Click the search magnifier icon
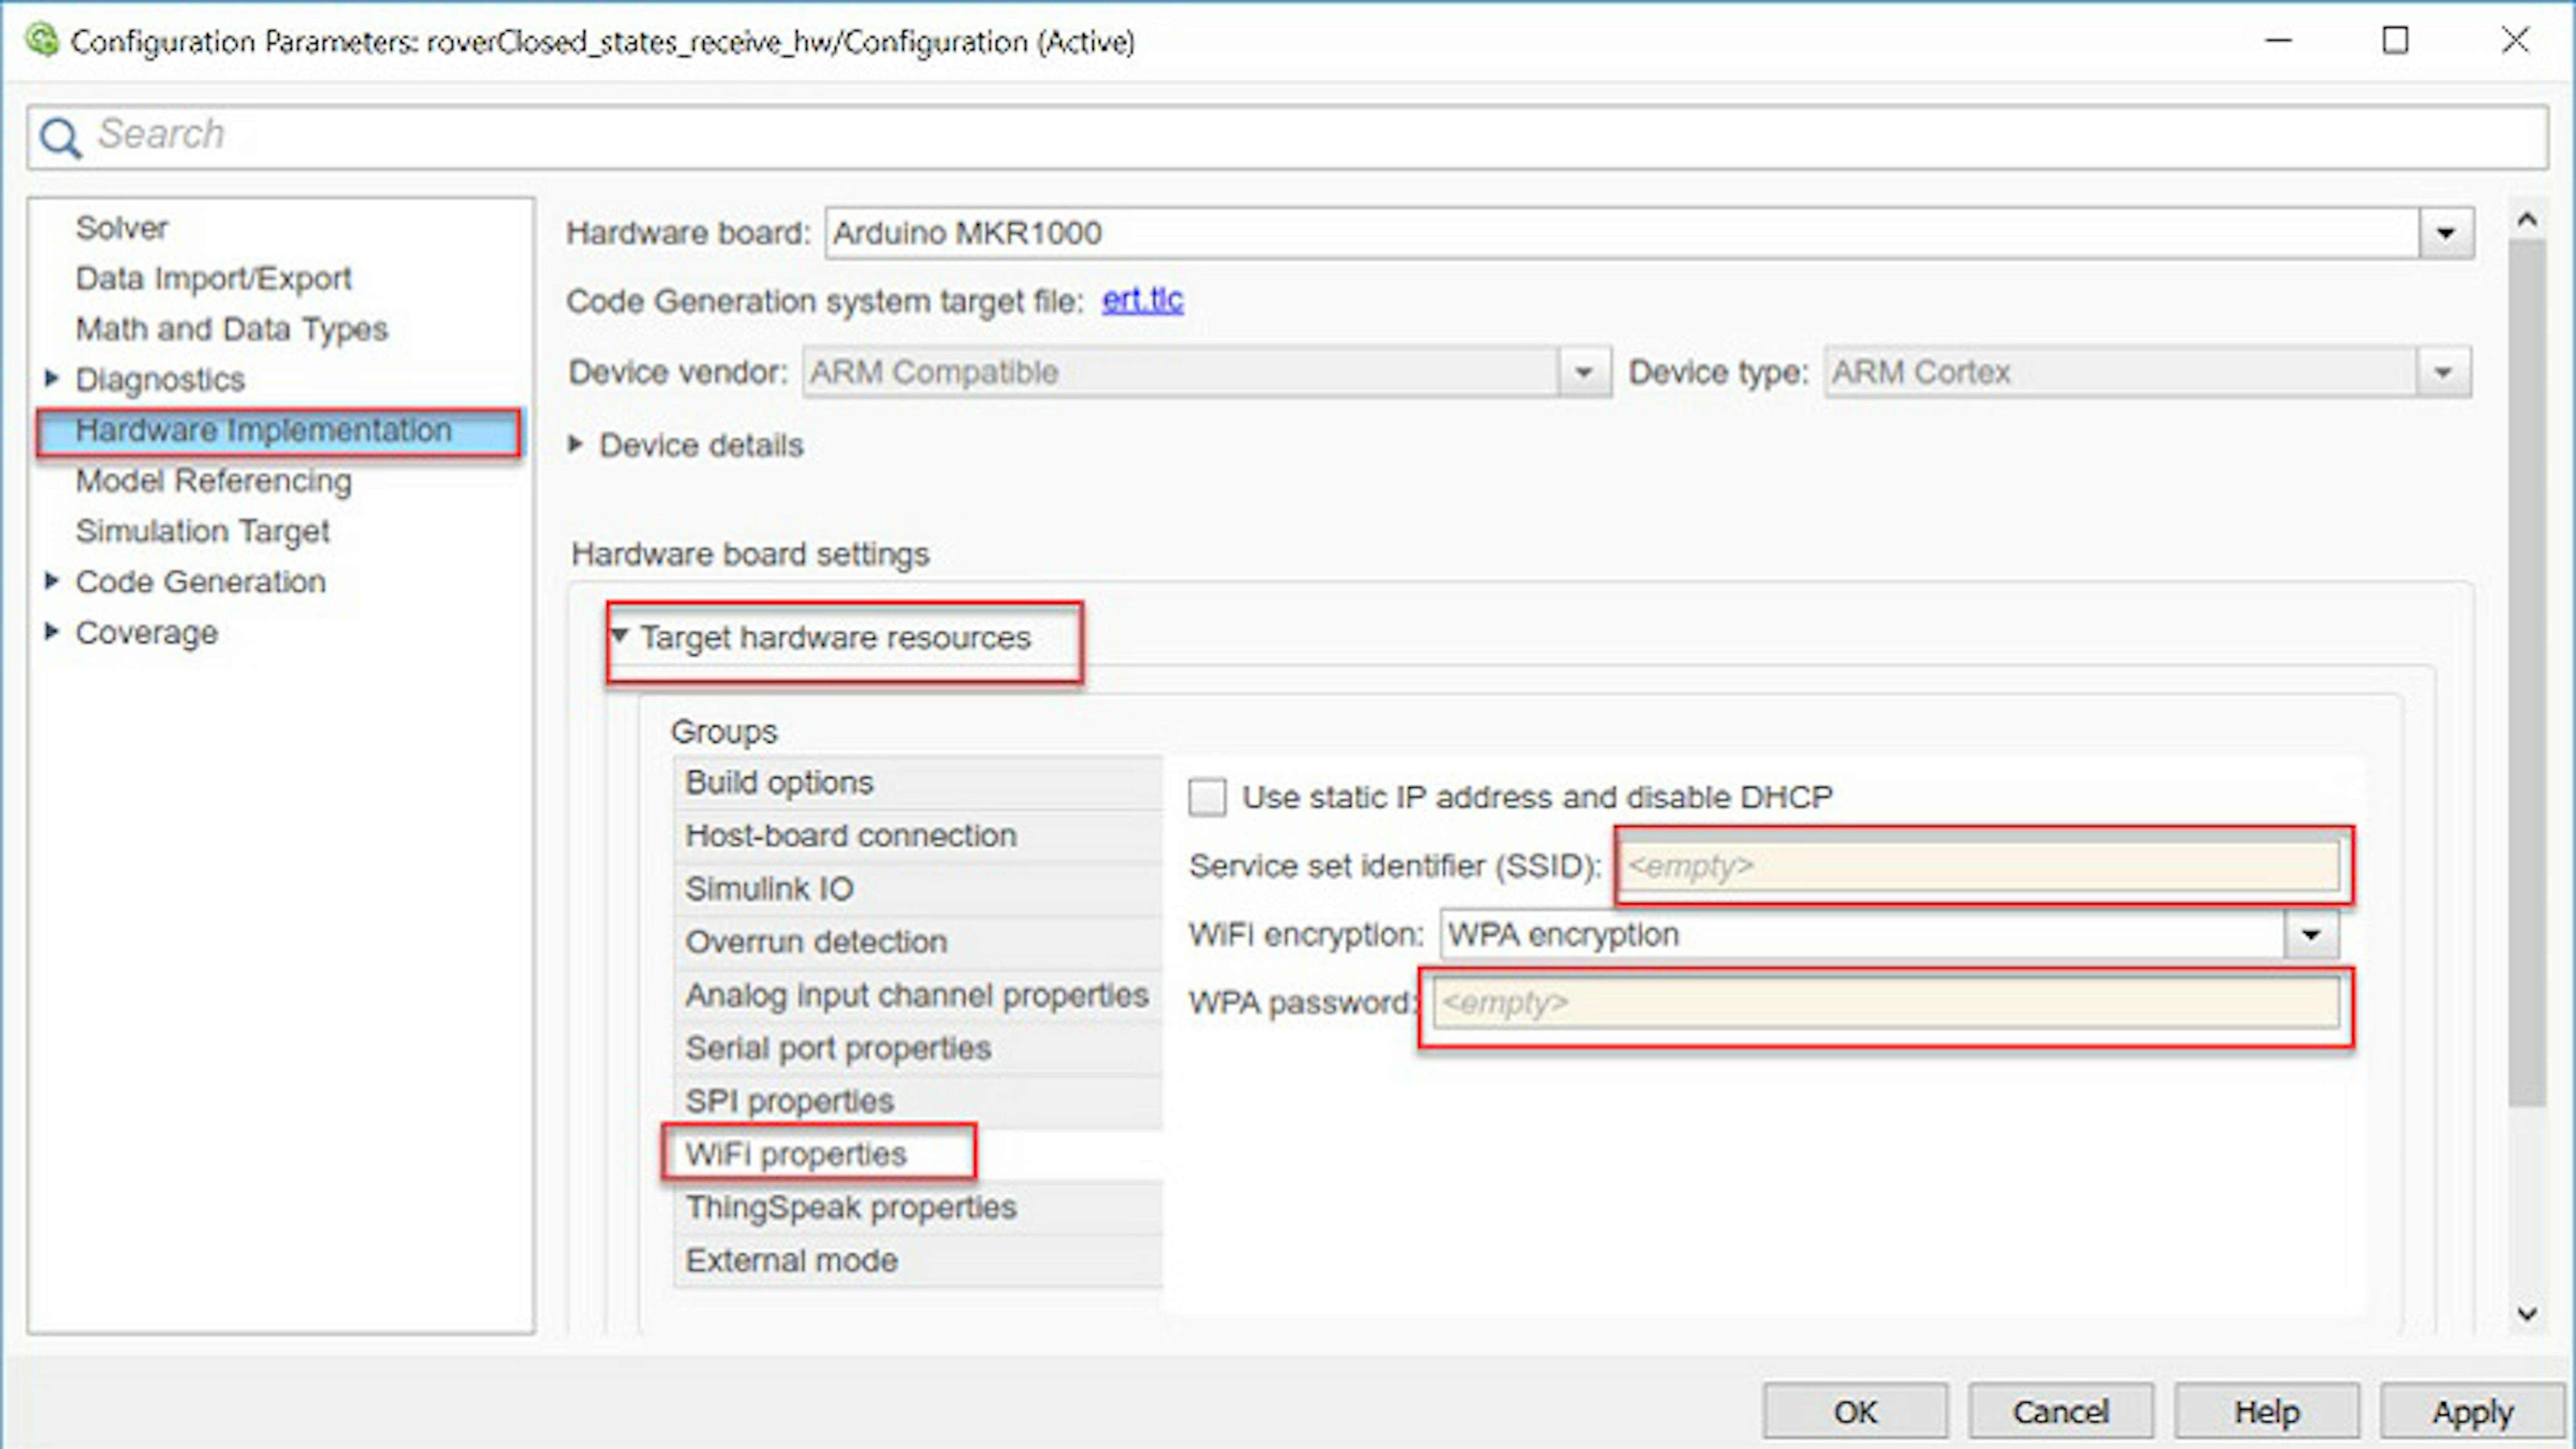Image resolution: width=2576 pixels, height=1449 pixels. click(60, 137)
